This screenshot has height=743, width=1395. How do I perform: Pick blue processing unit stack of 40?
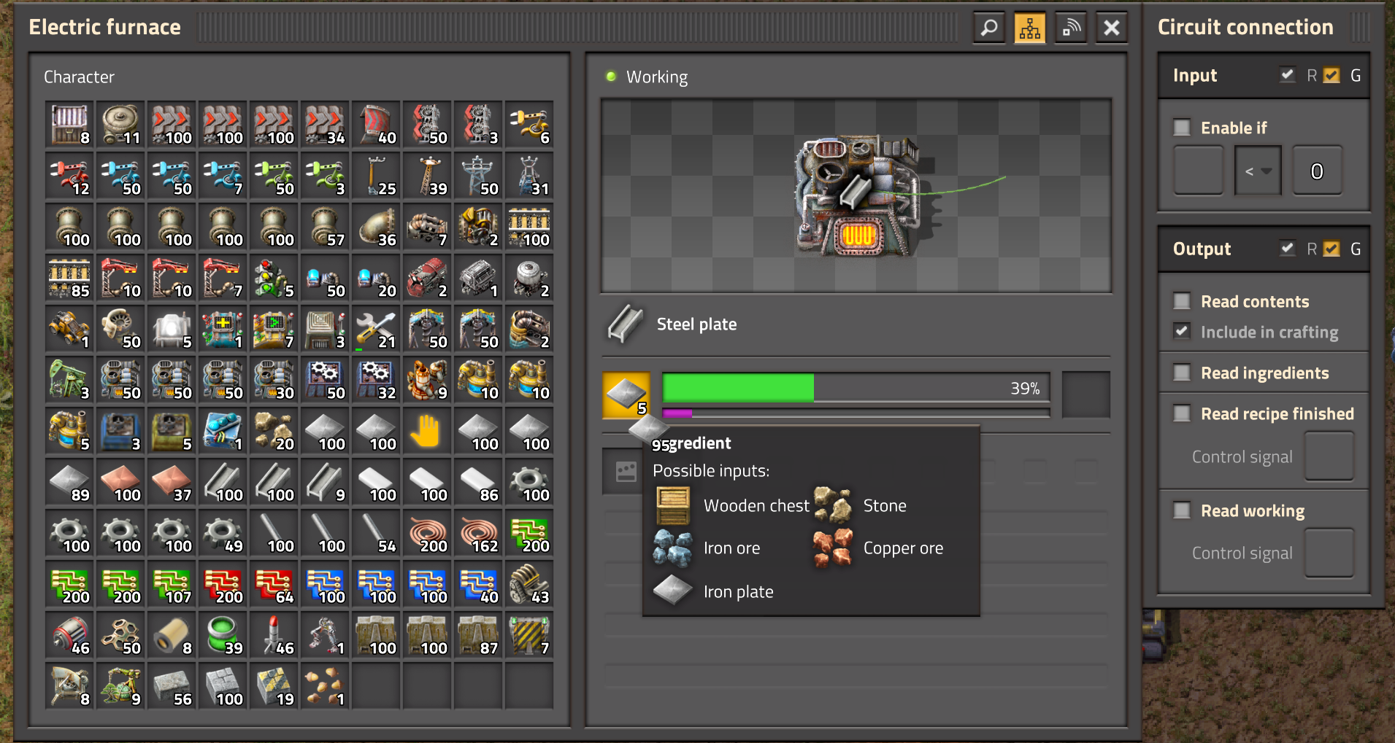478,584
